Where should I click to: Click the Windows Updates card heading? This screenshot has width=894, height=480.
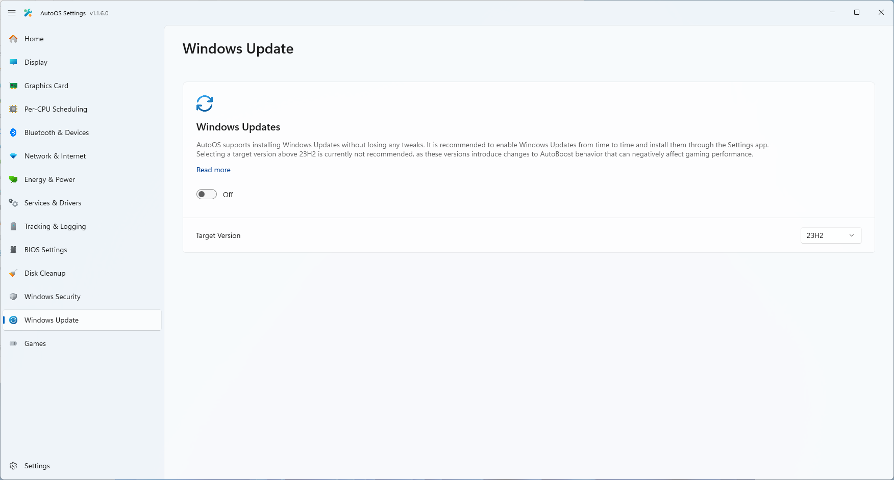tap(238, 127)
